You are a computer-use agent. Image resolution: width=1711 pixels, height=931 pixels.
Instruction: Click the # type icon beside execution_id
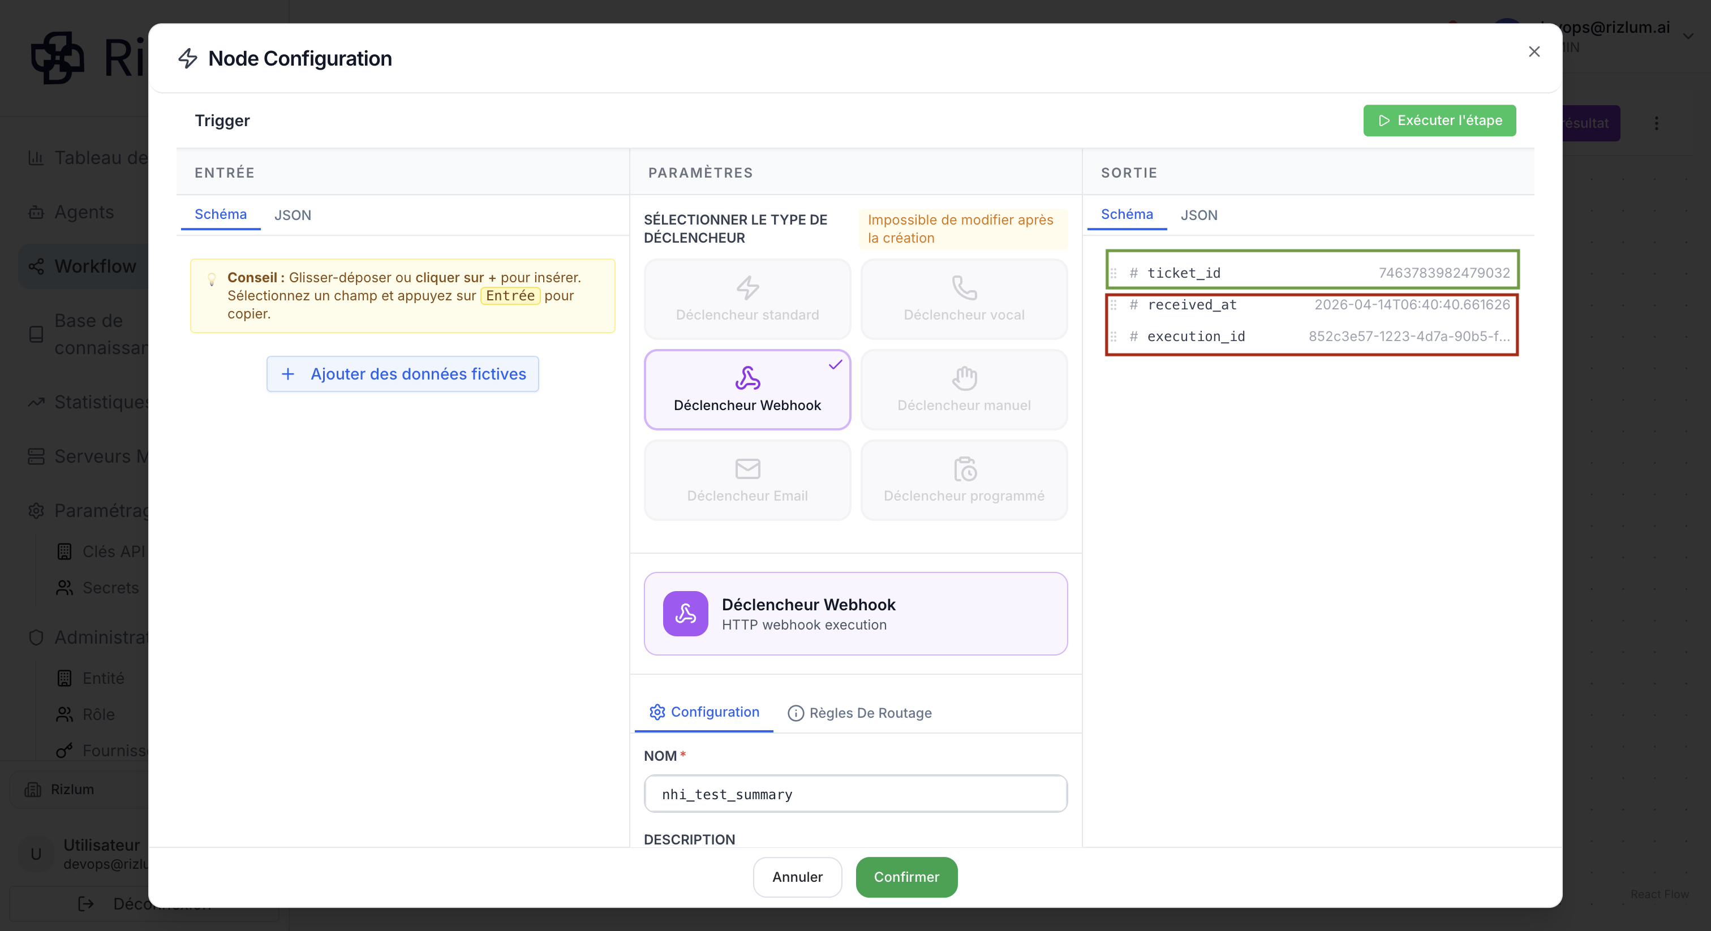tap(1134, 337)
